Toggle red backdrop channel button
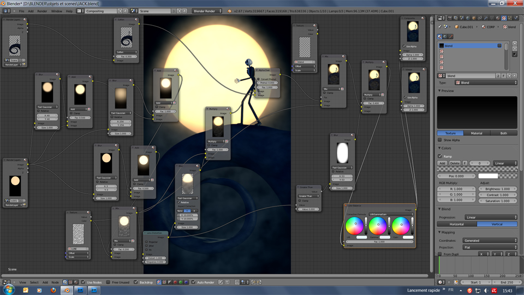This screenshot has height=295, width=524. click(x=175, y=282)
